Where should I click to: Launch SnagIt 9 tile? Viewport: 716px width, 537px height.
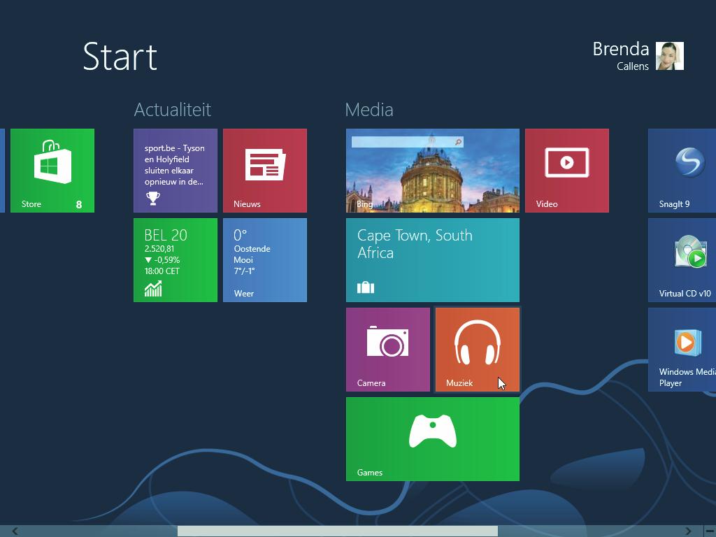(x=682, y=171)
